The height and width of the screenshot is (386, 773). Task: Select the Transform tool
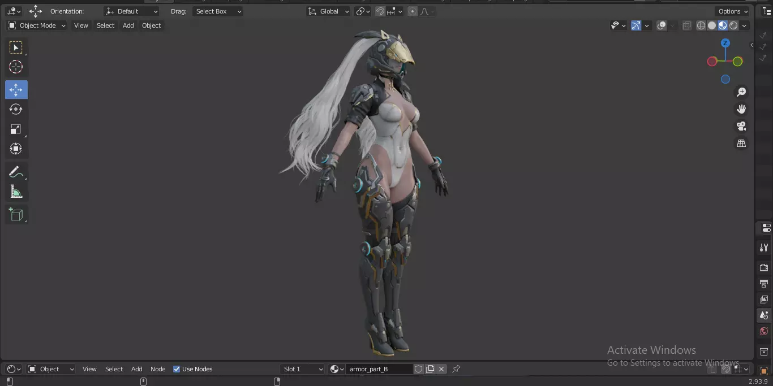16,149
